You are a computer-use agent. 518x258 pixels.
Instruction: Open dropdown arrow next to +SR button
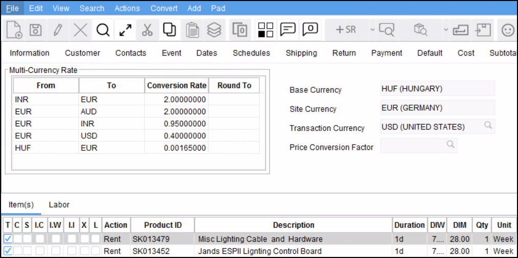tap(372, 30)
